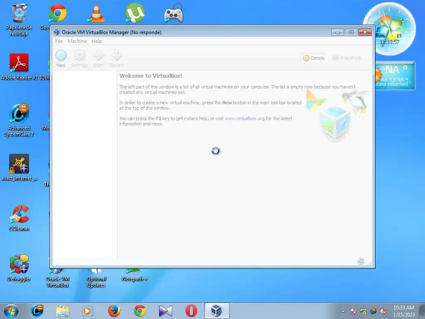425x319 pixels.
Task: Open the Help menu
Action: click(97, 41)
